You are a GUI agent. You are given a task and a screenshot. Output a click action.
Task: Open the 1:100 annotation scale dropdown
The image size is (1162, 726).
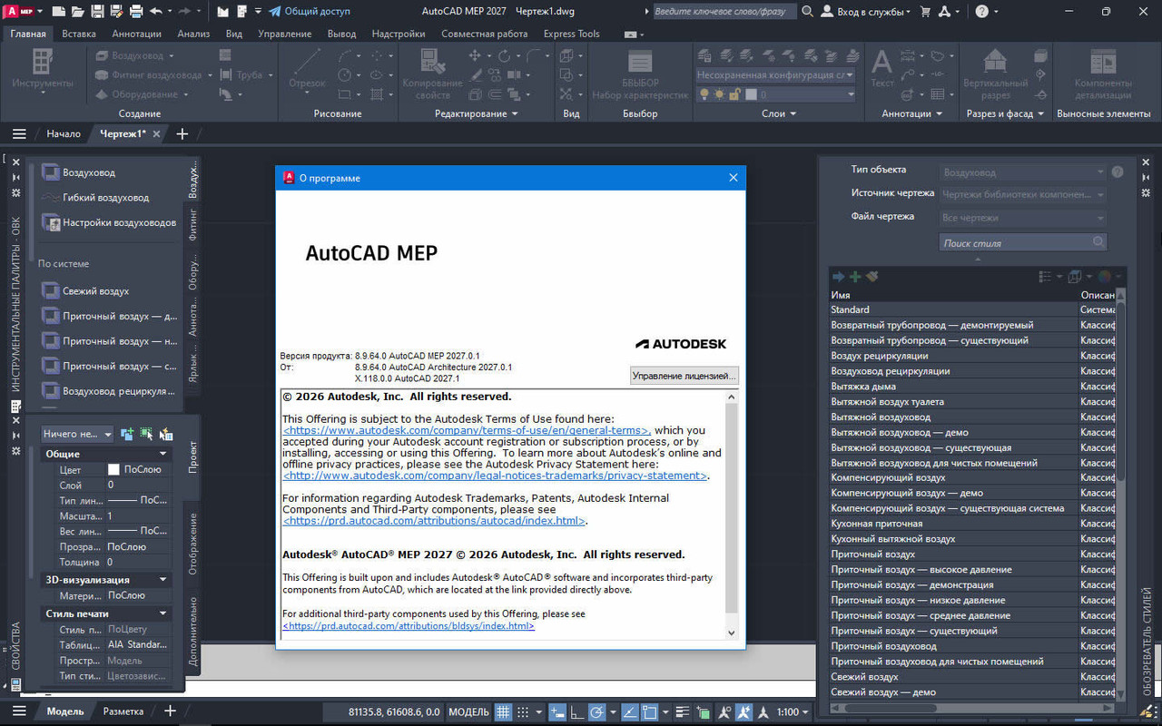tap(793, 712)
